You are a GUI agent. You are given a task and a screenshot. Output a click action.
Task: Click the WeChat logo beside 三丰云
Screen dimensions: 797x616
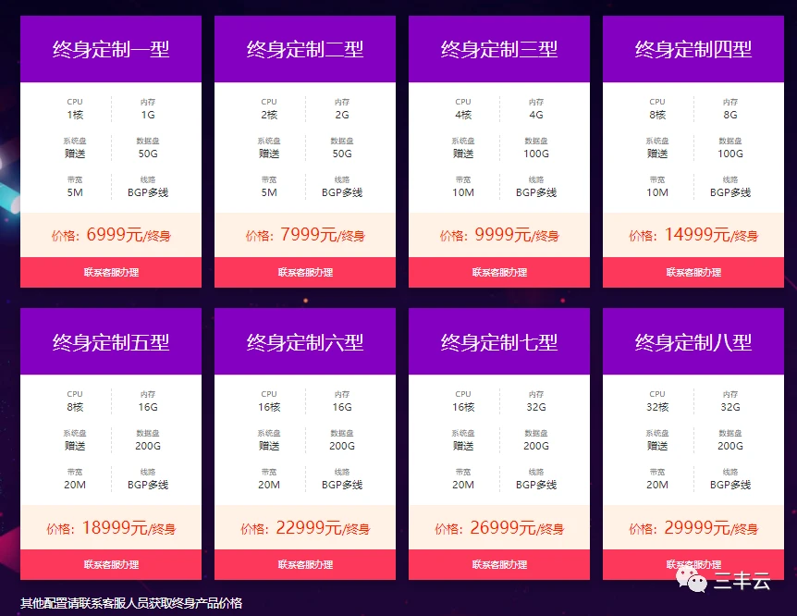click(x=692, y=580)
